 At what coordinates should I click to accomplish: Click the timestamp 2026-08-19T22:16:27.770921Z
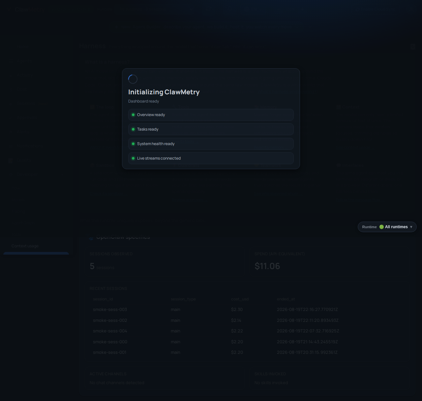(307, 310)
